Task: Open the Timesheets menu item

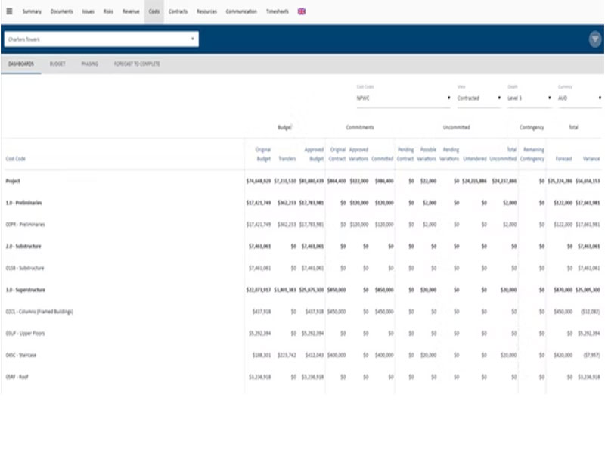Action: (278, 12)
